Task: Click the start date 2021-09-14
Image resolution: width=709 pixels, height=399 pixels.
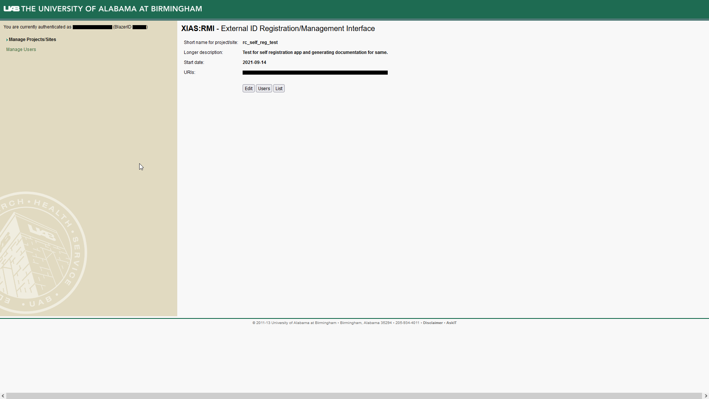Action: pos(254,62)
